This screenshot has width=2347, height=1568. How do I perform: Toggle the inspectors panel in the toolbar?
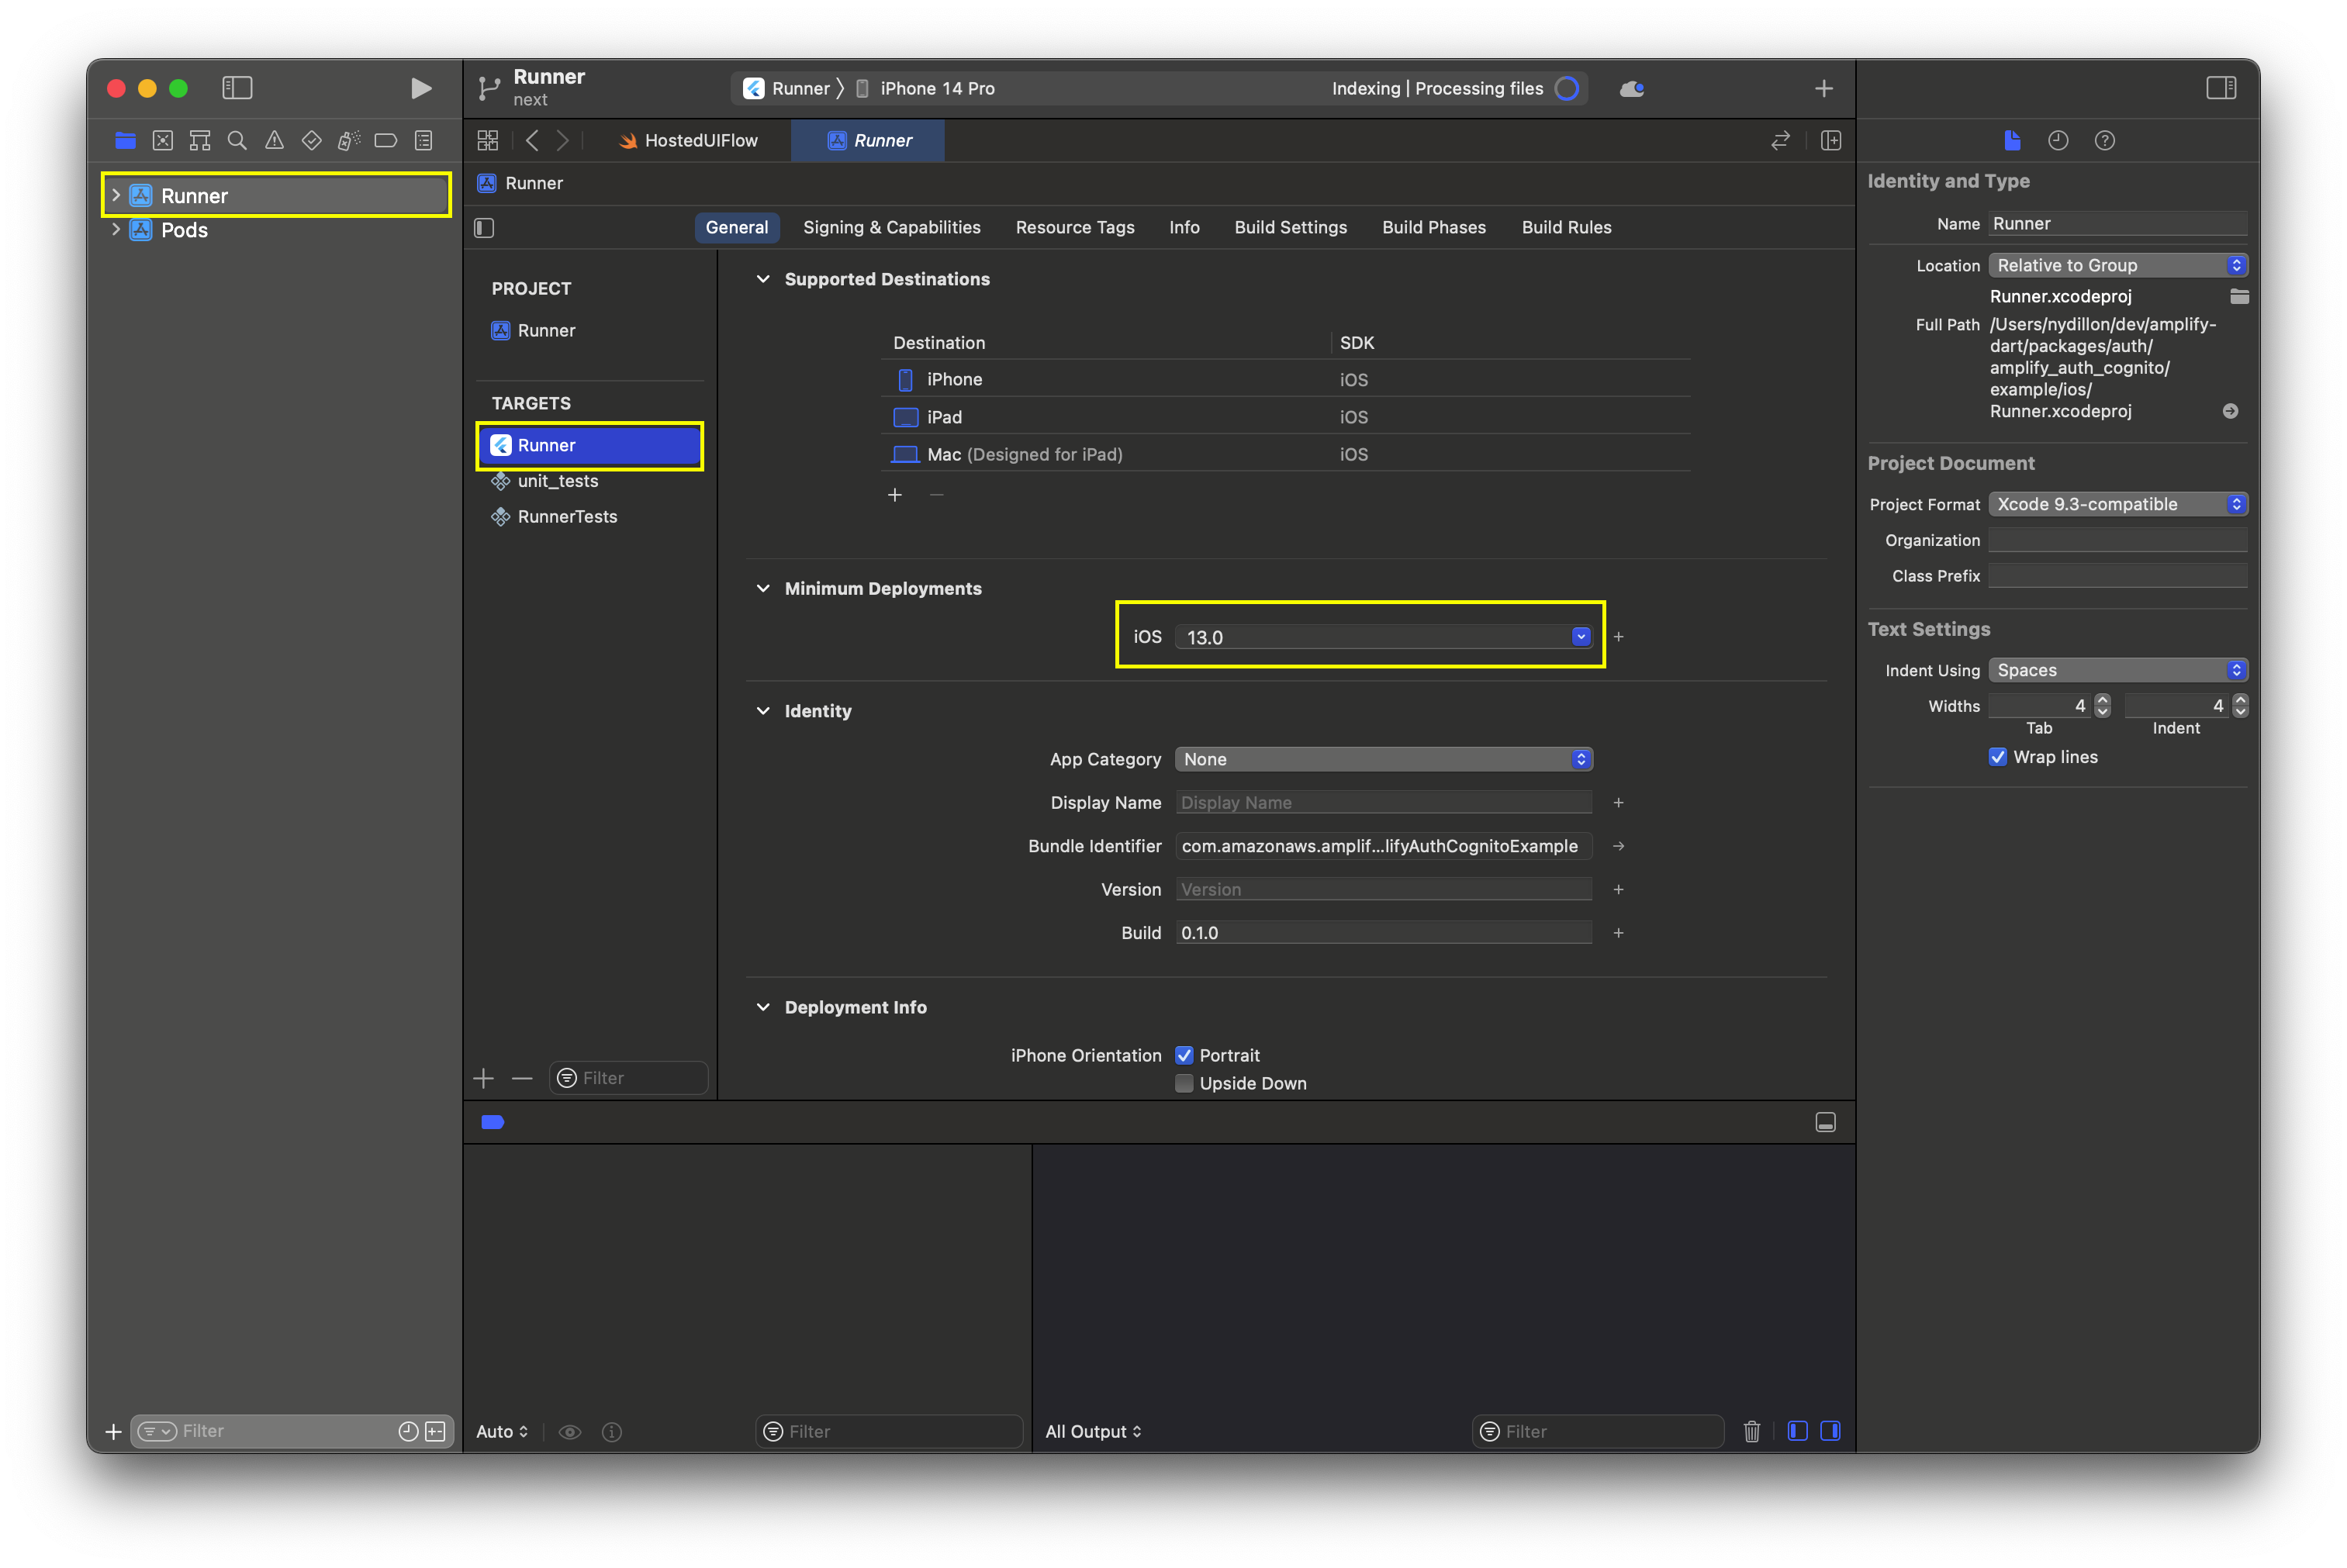pos(2221,88)
